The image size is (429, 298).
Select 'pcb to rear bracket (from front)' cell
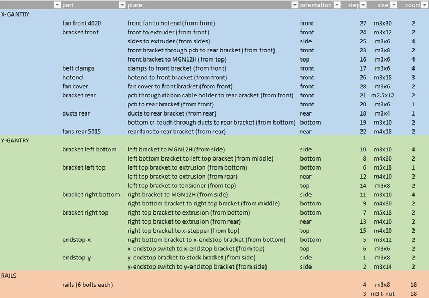pyautogui.click(x=171, y=104)
